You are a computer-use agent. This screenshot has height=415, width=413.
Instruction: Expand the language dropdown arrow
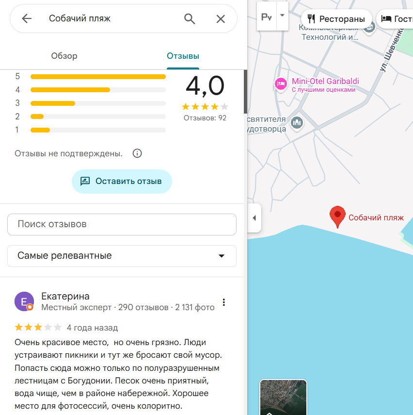[x=283, y=16]
